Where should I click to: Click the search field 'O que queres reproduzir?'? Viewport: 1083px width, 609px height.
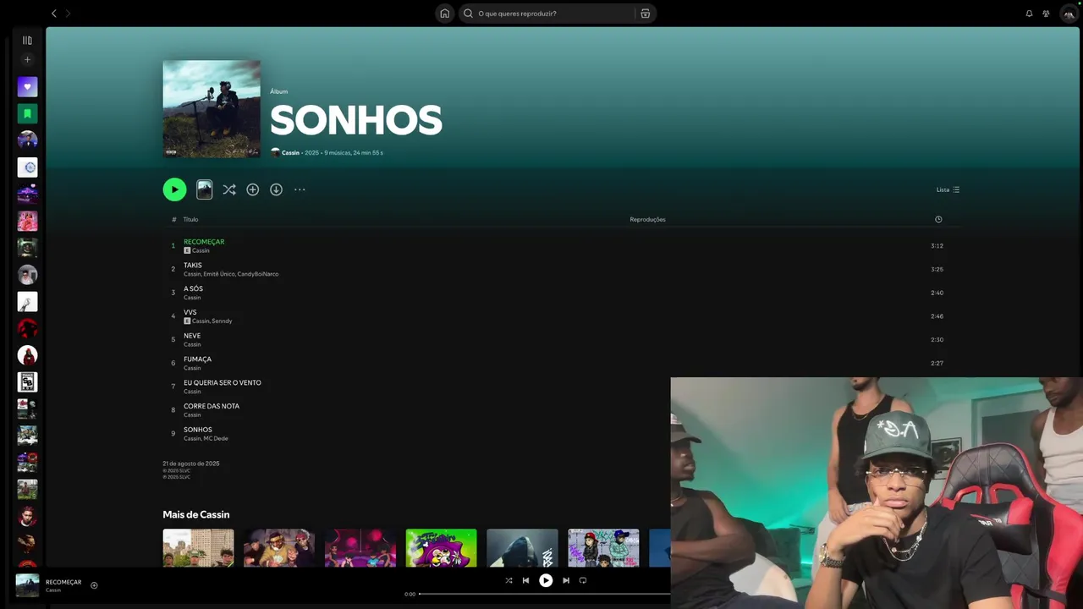coord(547,14)
